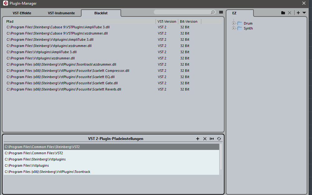Select path C:\Program Files\Common Files\VST2
Image resolution: width=312 pixels, height=195 pixels.
(x=111, y=153)
